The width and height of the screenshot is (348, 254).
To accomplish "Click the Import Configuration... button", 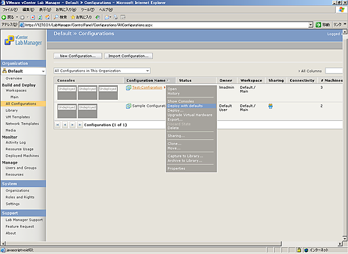I will tap(129, 56).
